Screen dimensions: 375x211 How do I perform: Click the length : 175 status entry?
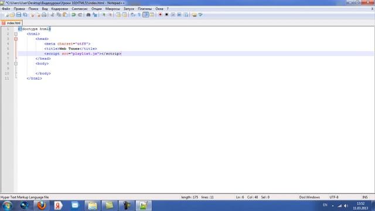tap(189, 198)
